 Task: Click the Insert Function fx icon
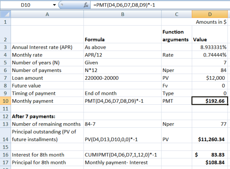click(x=86, y=5)
